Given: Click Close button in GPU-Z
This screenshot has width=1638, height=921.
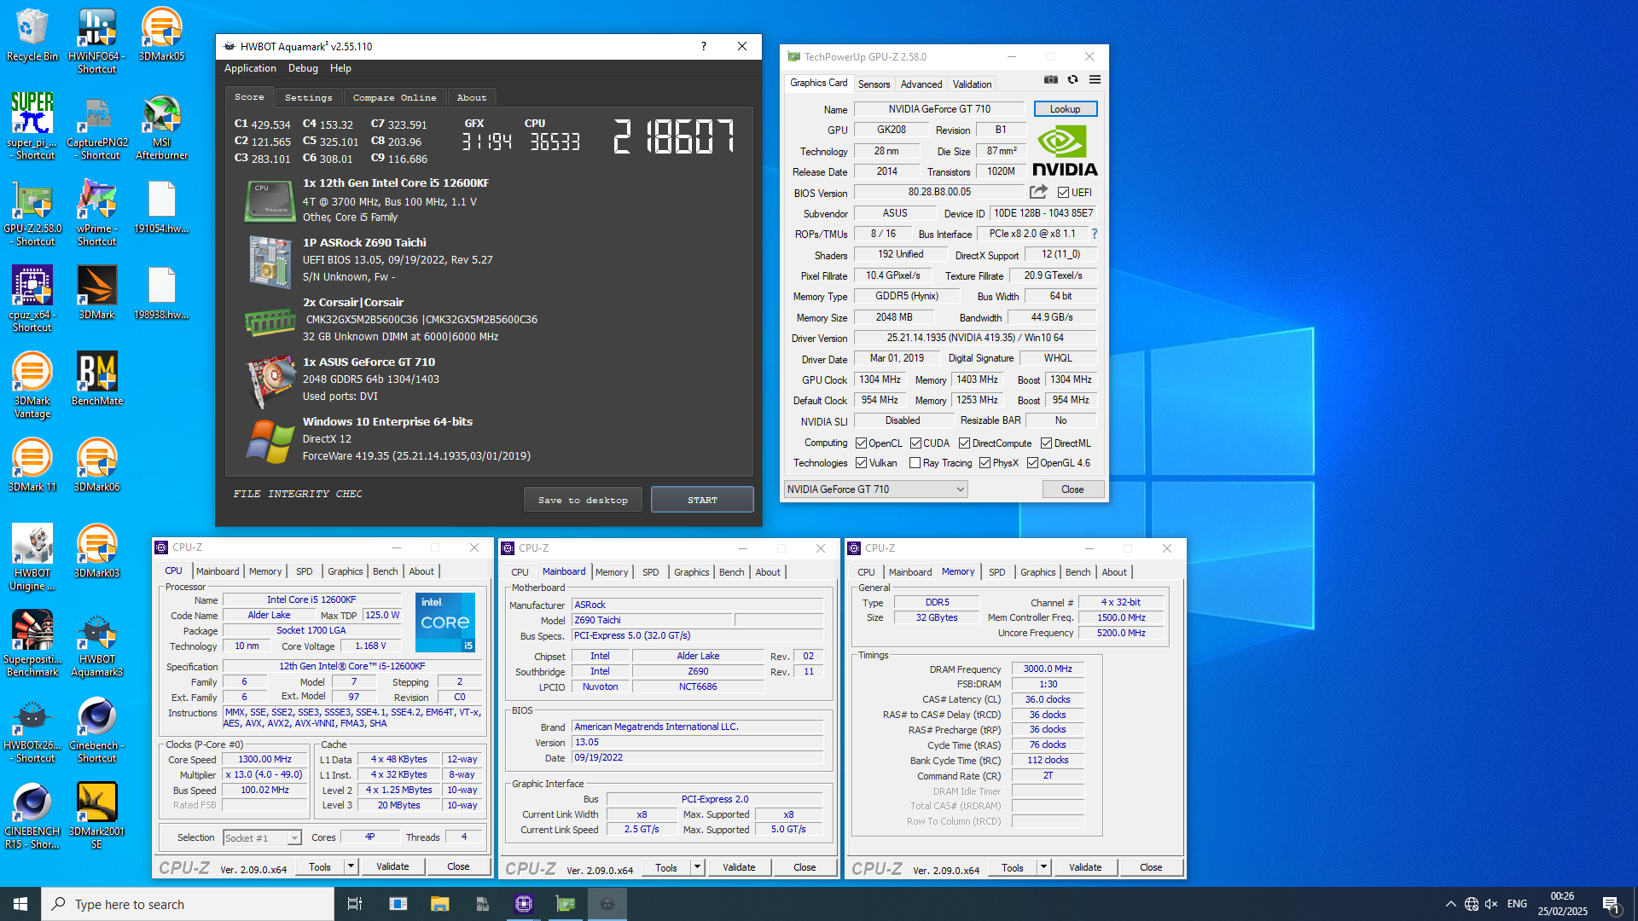Looking at the screenshot, I should 1072,489.
